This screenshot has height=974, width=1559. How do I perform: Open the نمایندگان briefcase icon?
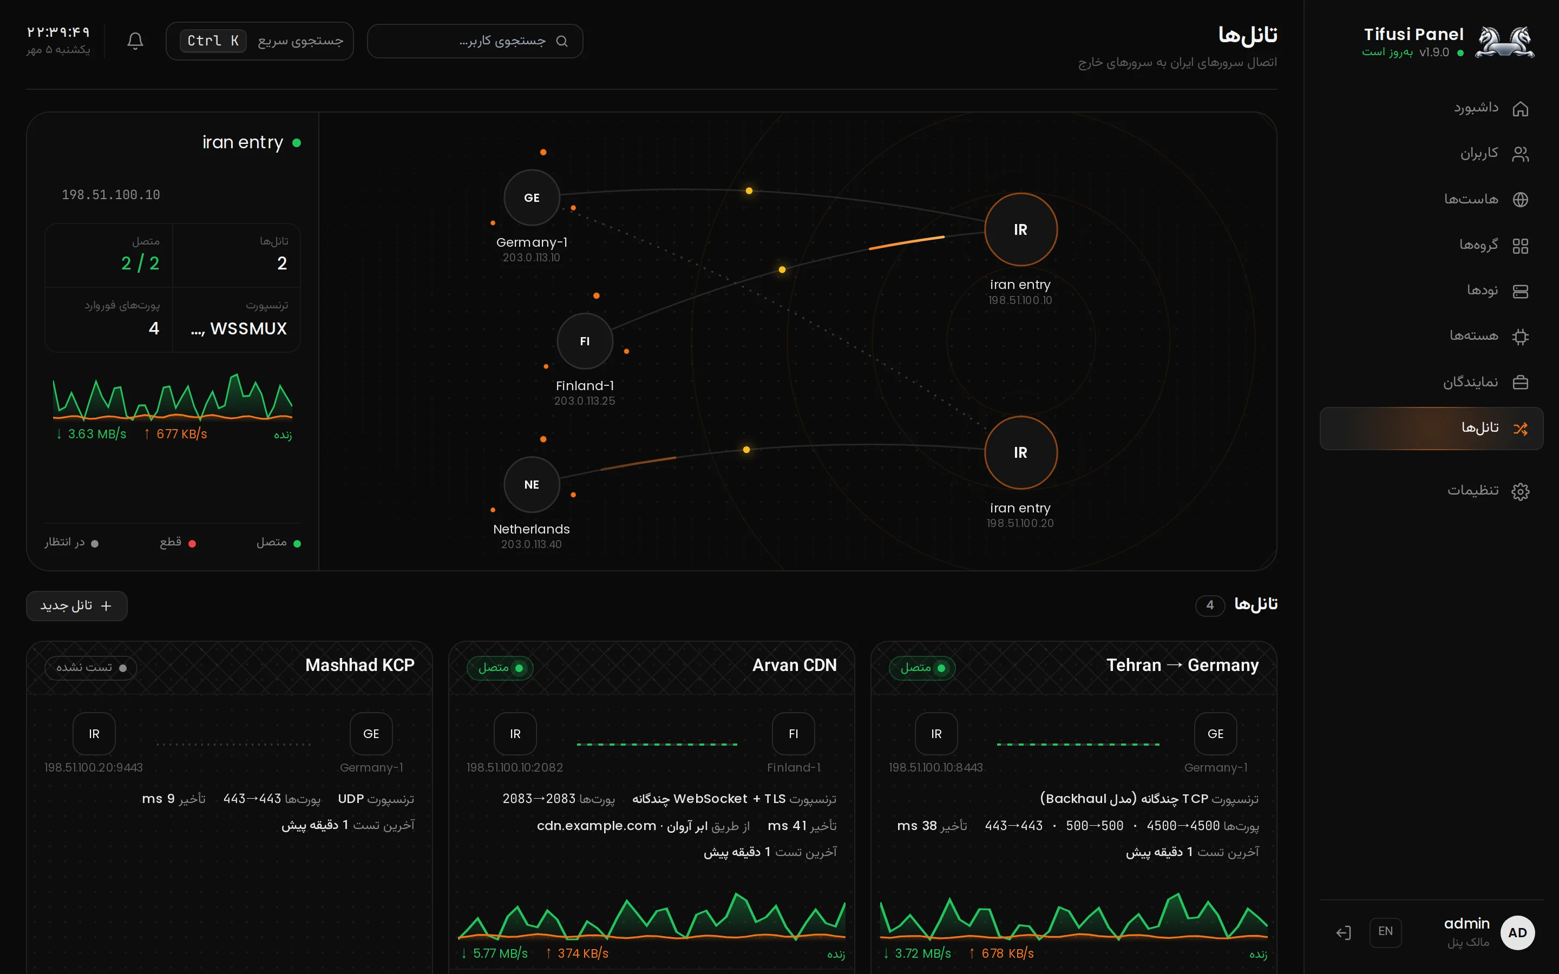click(1521, 382)
